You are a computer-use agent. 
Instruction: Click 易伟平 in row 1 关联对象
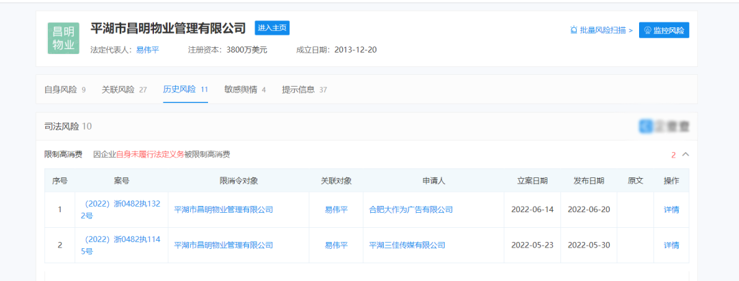336,209
